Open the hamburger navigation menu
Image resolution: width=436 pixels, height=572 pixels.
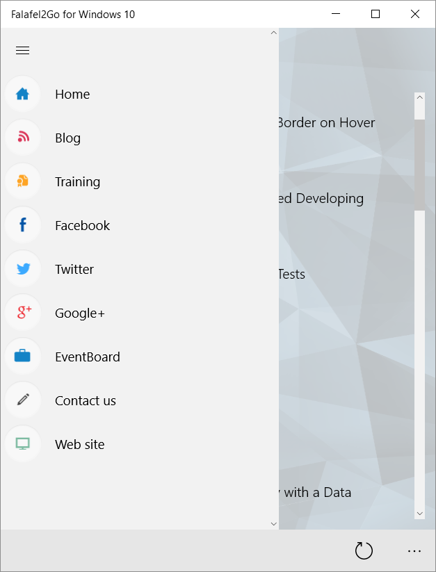coord(22,50)
